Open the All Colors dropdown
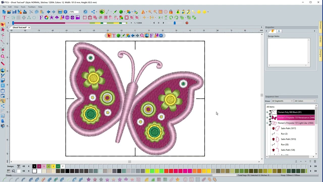The height and width of the screenshot is (182, 323). pyautogui.click(x=305, y=101)
